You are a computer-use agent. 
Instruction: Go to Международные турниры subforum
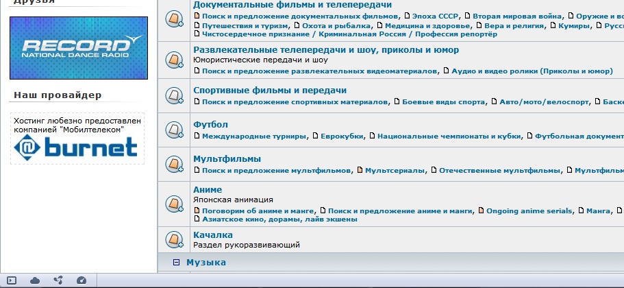click(254, 136)
